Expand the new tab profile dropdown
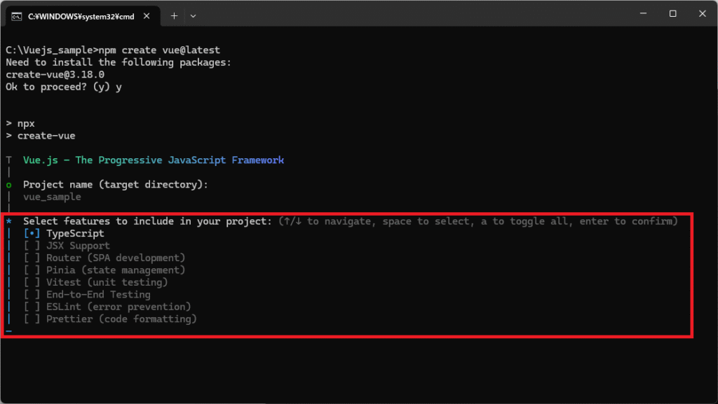The image size is (718, 404). (x=194, y=16)
